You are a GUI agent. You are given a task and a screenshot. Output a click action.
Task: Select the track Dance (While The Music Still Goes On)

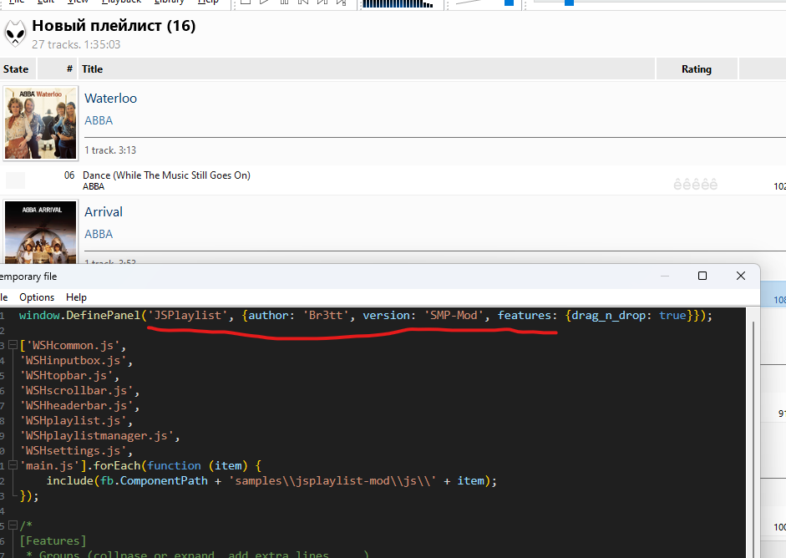[166, 175]
